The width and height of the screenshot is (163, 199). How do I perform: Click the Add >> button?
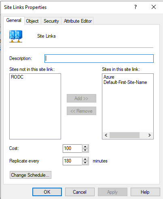click(81, 98)
